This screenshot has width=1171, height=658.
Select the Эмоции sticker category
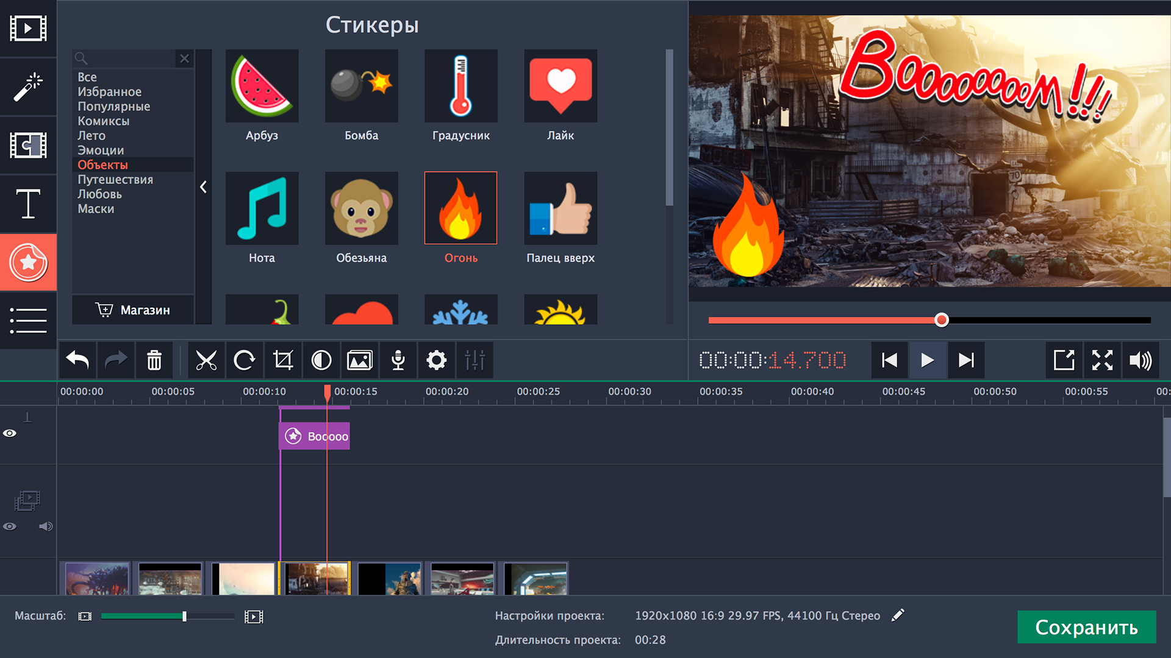point(101,150)
